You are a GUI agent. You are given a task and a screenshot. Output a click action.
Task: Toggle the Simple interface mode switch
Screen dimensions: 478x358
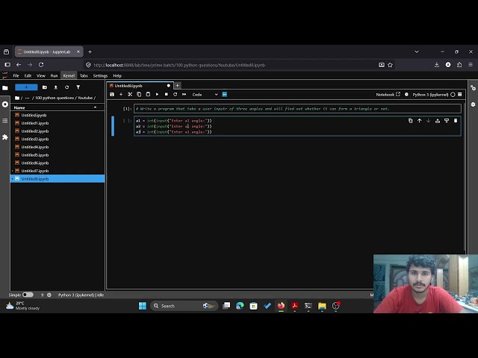tap(28, 295)
